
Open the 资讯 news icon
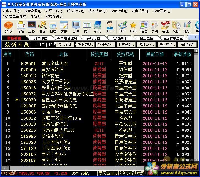(x=87, y=27)
